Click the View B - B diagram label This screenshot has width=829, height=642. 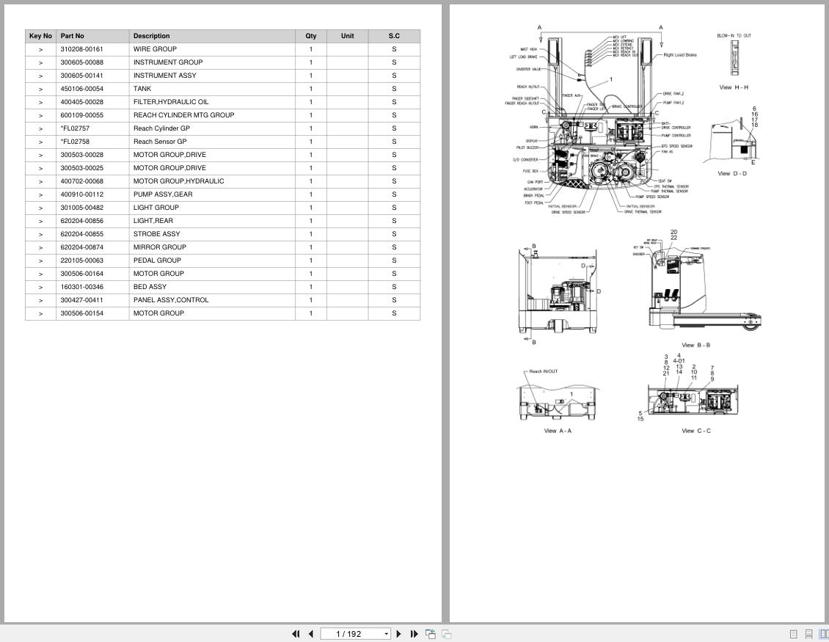tap(695, 346)
